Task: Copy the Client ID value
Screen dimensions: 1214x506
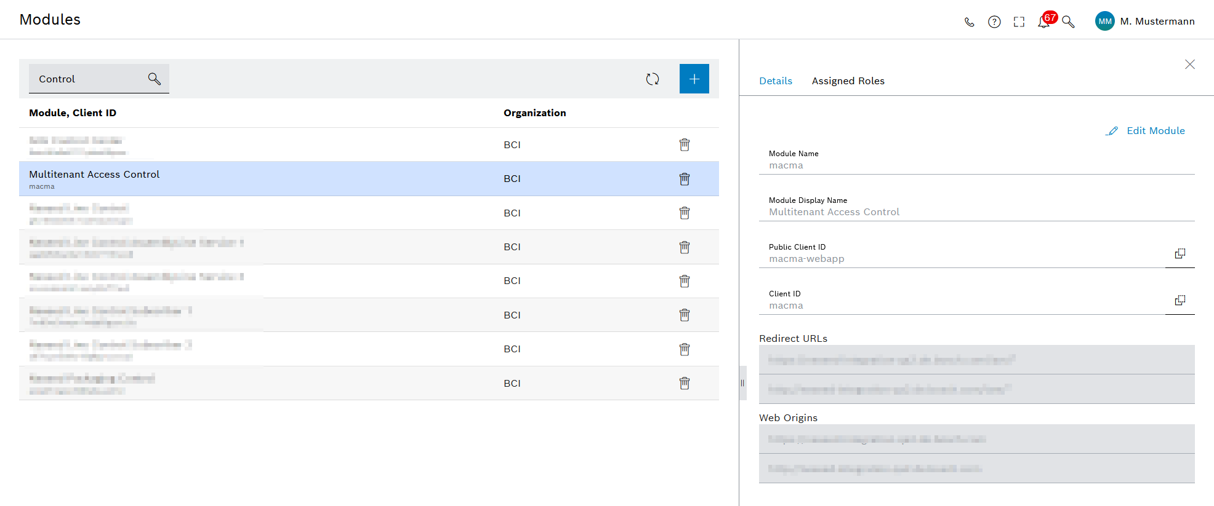Action: pyautogui.click(x=1180, y=300)
